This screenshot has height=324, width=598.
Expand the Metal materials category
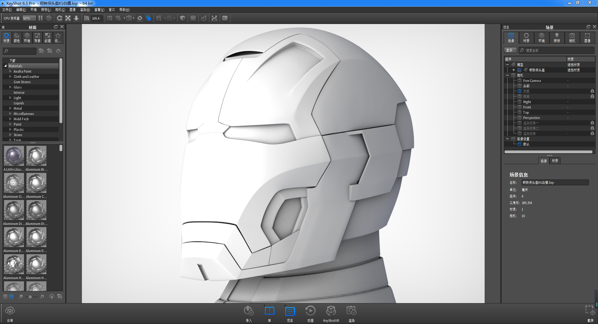click(x=10, y=108)
